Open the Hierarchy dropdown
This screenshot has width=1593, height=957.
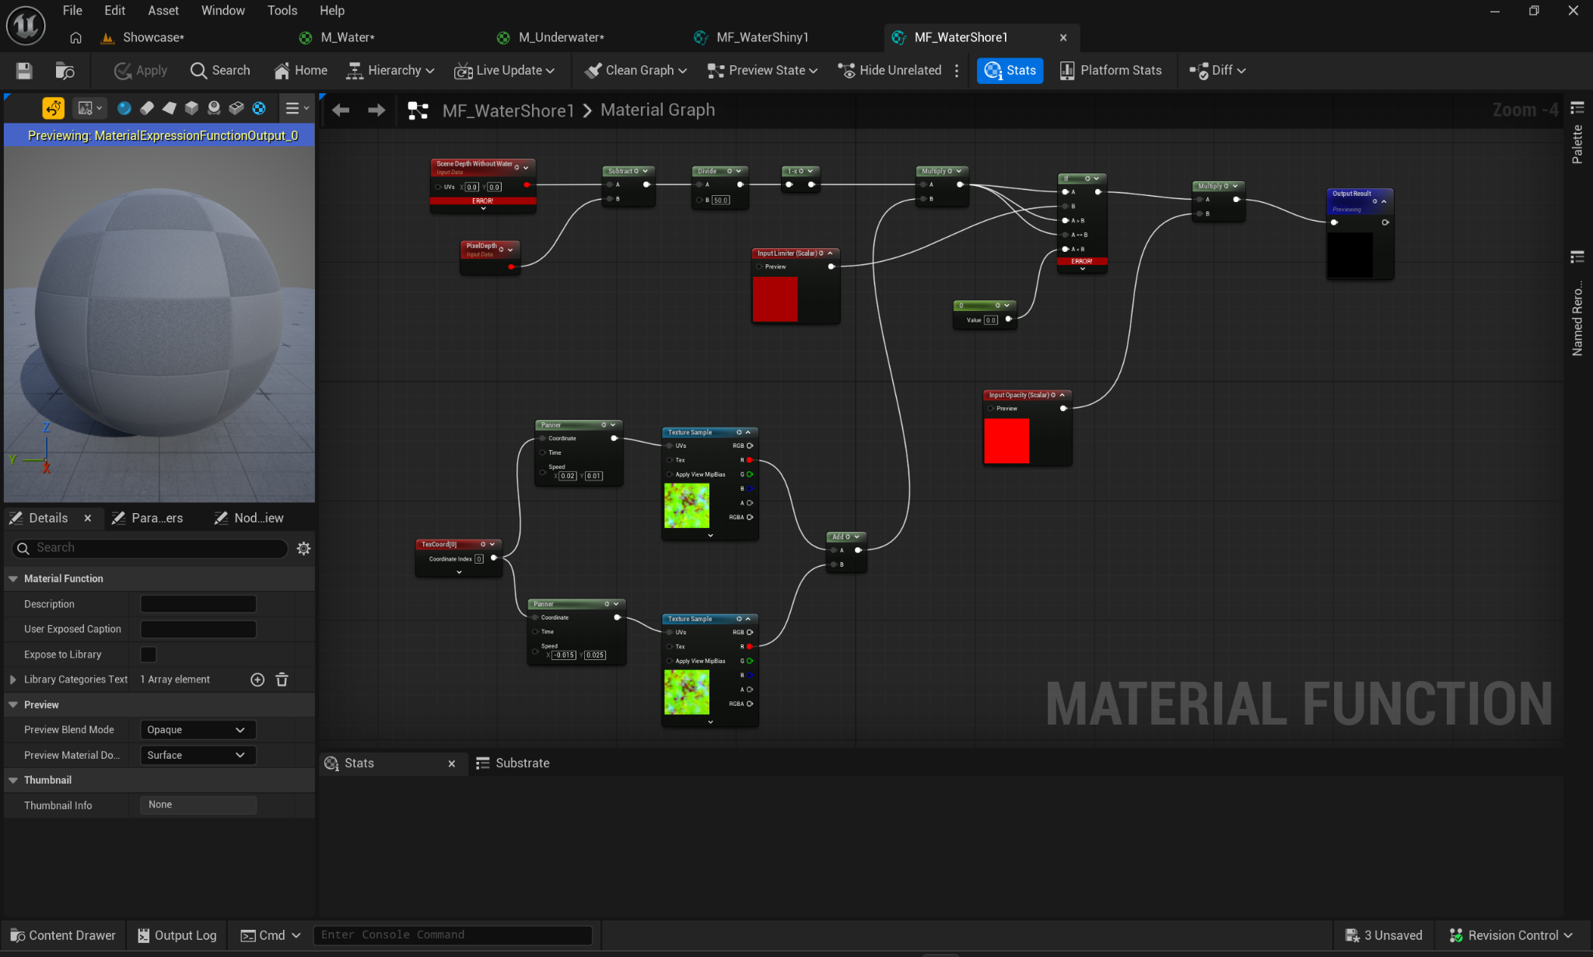point(390,71)
